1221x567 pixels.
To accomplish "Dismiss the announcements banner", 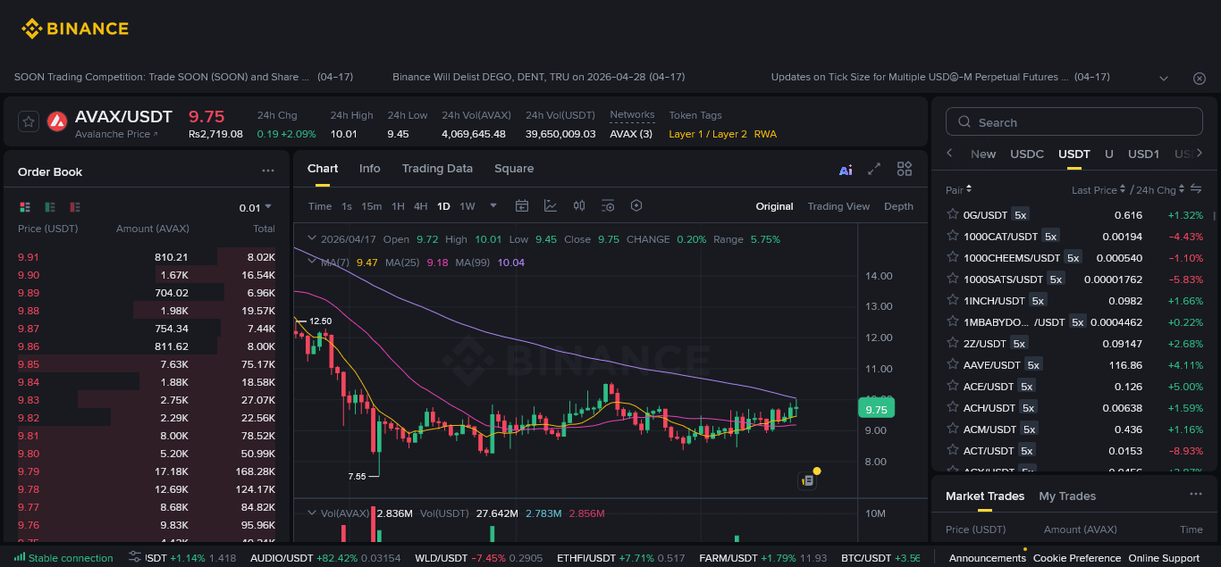I will (x=1200, y=79).
